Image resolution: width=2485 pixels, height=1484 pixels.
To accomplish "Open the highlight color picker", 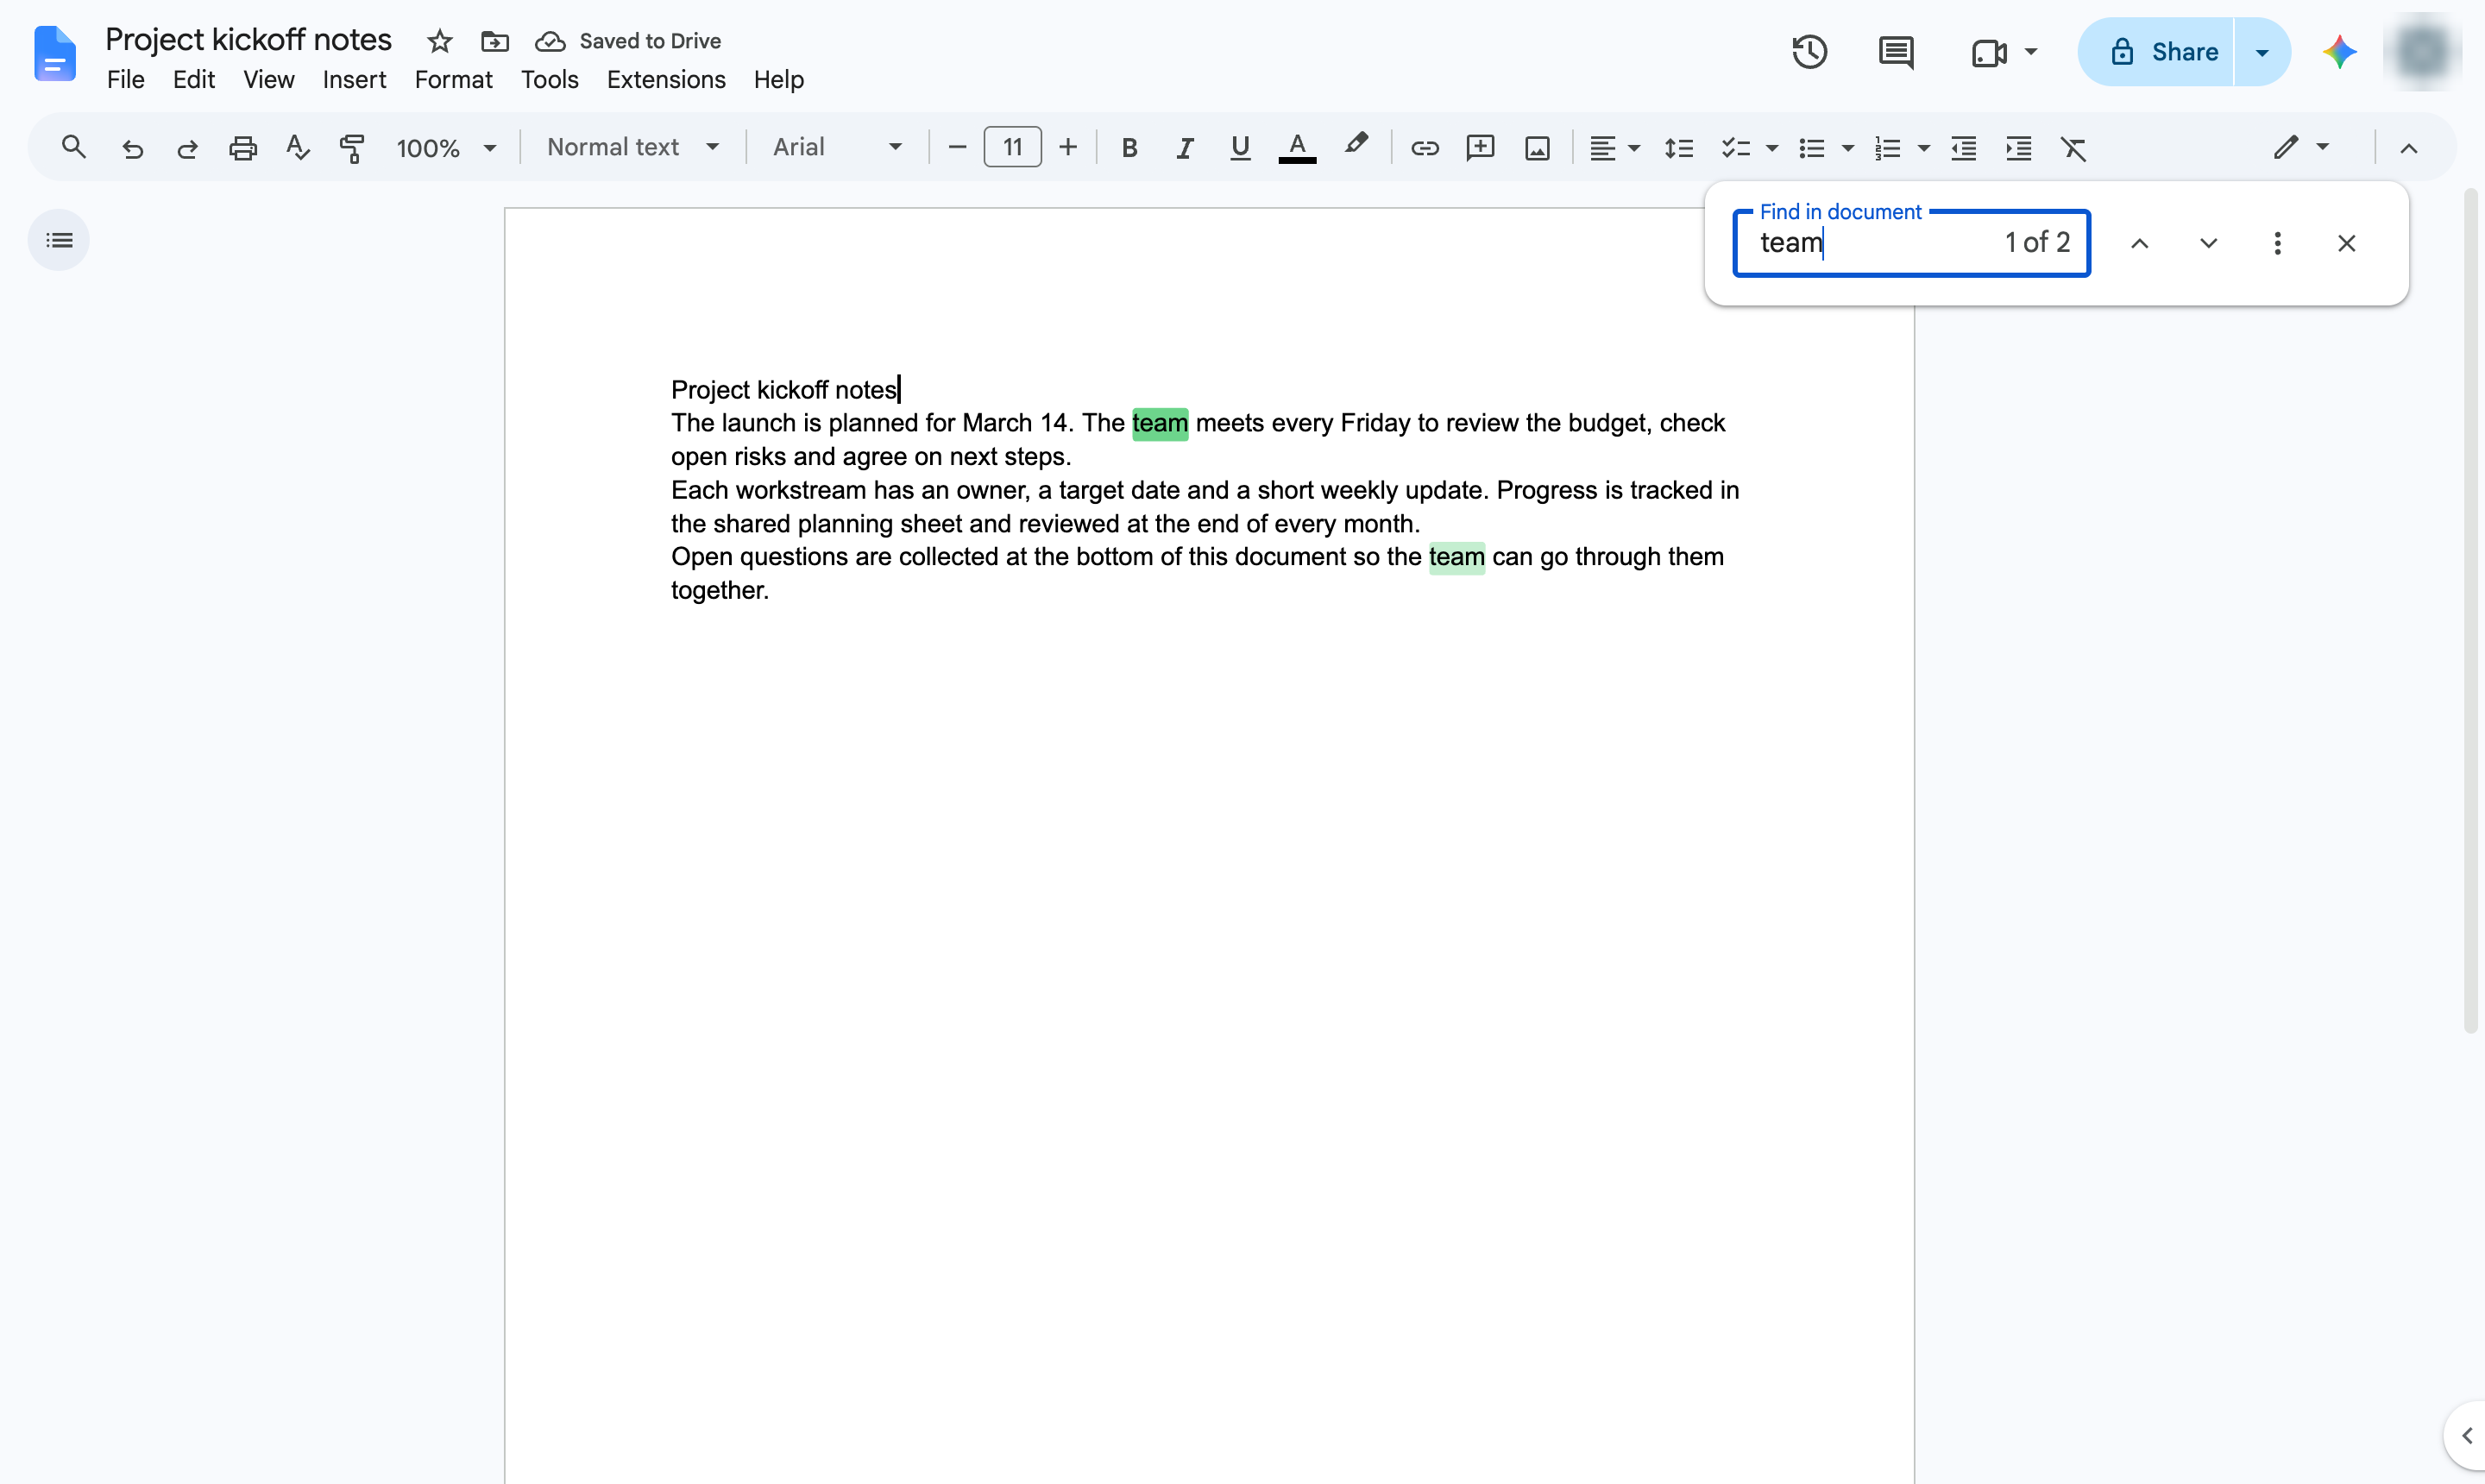I will pos(1355,147).
